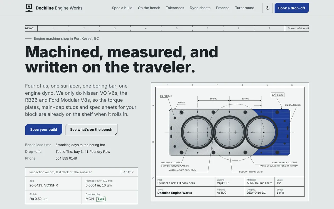Screen dimensions: 334x209
Task: Click the Inspection record header text
Action: [x=60, y=172]
